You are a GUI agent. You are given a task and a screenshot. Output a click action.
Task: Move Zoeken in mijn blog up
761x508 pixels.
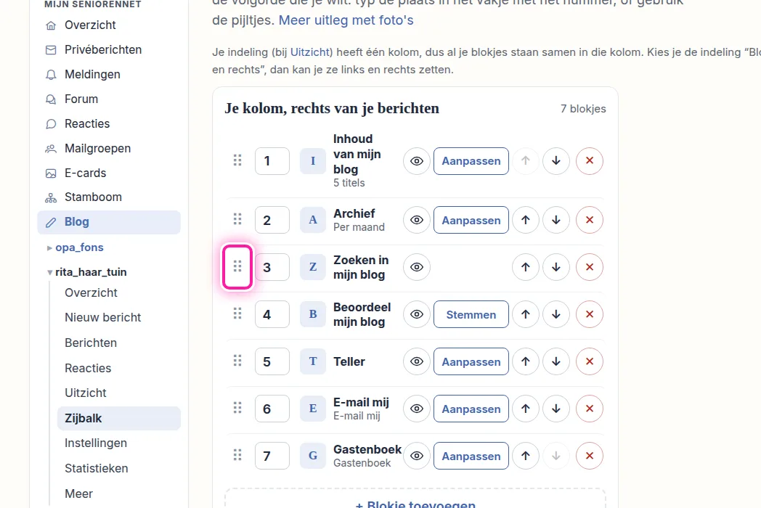tap(526, 267)
